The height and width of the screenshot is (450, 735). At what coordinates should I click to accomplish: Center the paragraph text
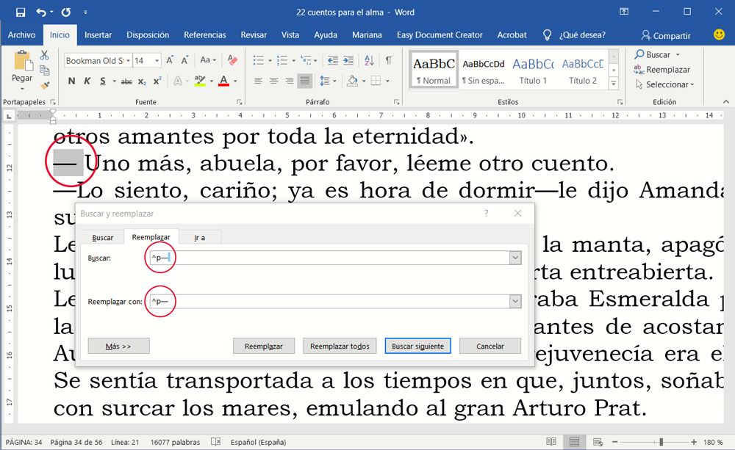coord(273,81)
